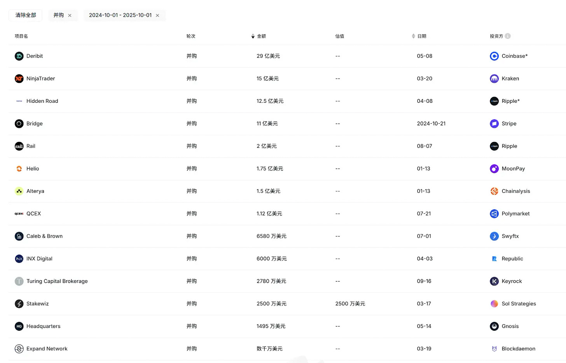This screenshot has width=566, height=363.
Task: Click the Sol Strategies investor logo
Action: 494,304
